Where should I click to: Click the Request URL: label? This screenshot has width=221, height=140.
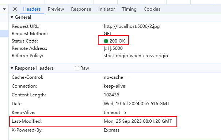(26, 26)
